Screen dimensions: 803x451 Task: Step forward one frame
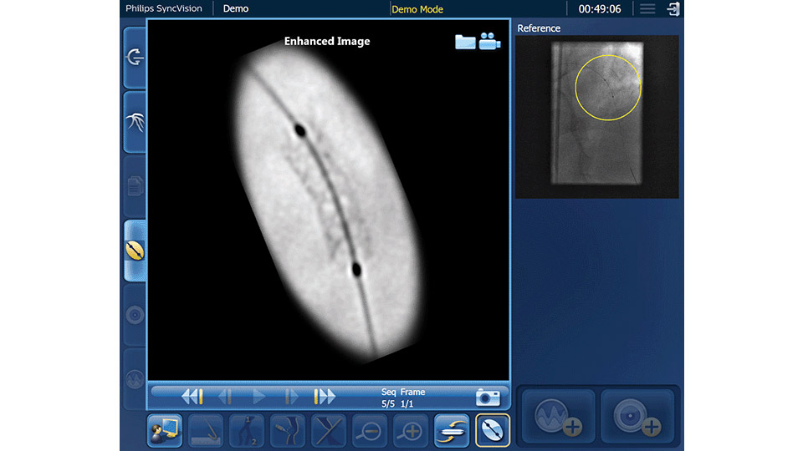pos(291,397)
